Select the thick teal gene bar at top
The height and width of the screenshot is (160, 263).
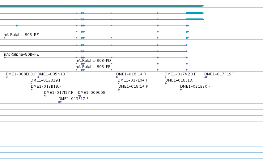(x=102, y=6)
